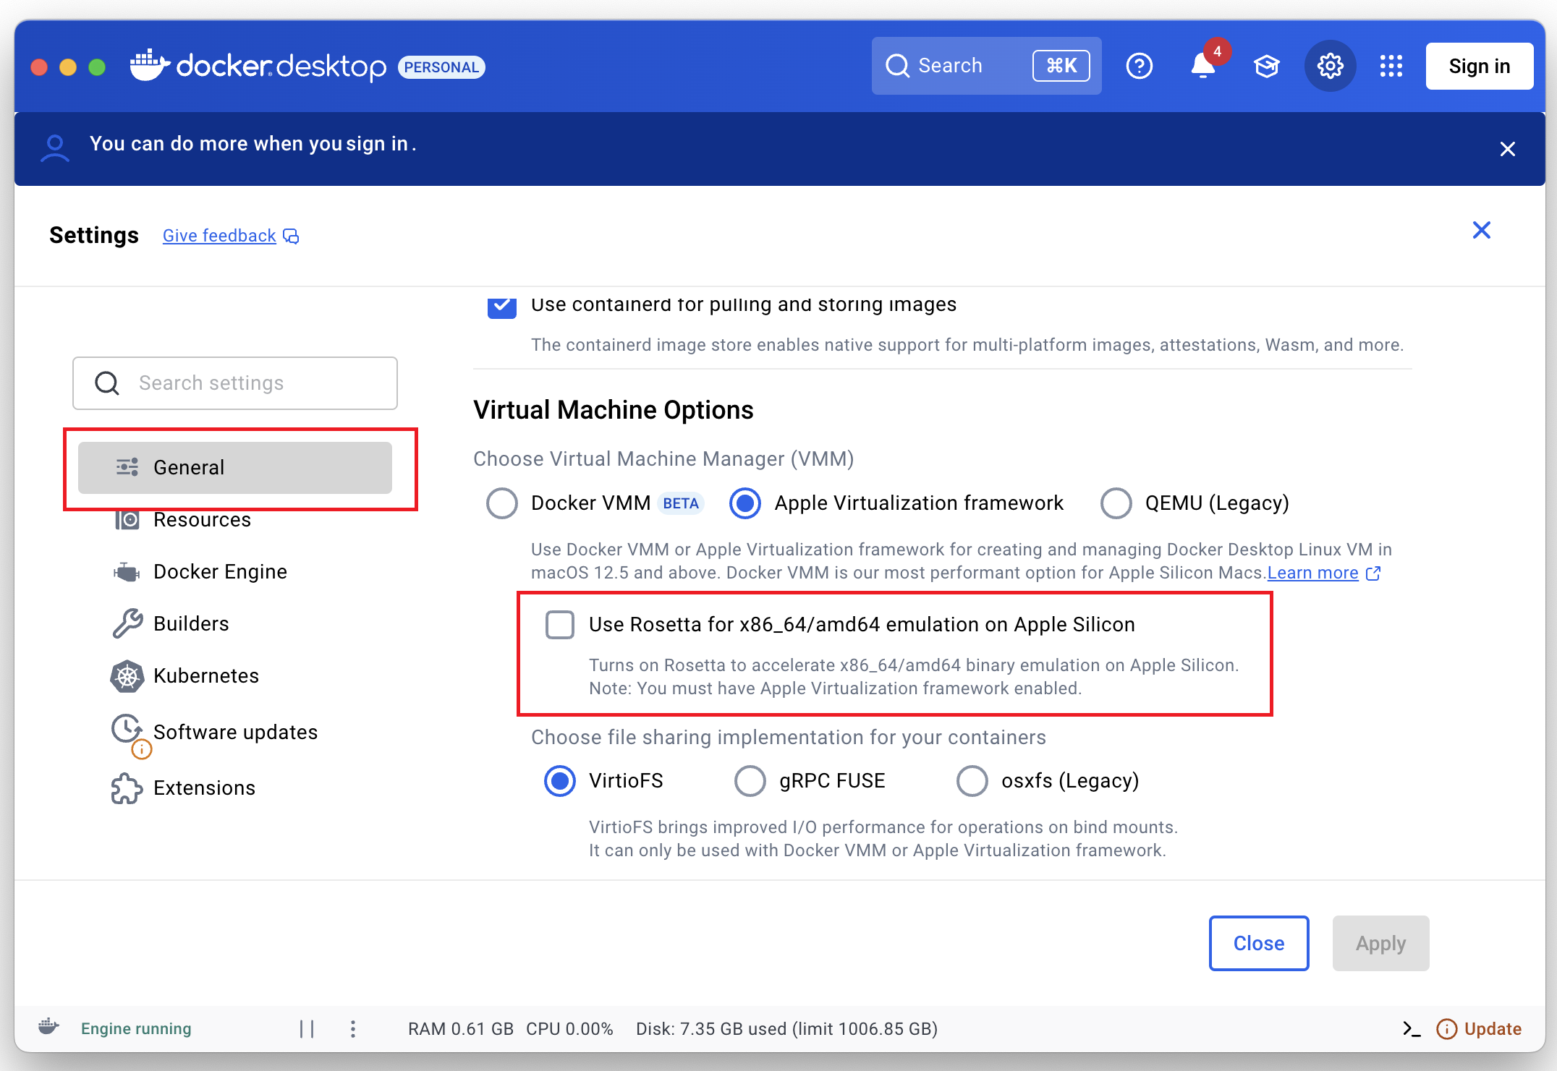Open the Learning Center graduation cap icon
This screenshot has width=1557, height=1071.
click(1266, 66)
